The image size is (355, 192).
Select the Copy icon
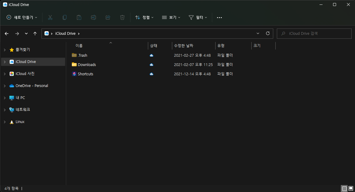[x=65, y=17]
